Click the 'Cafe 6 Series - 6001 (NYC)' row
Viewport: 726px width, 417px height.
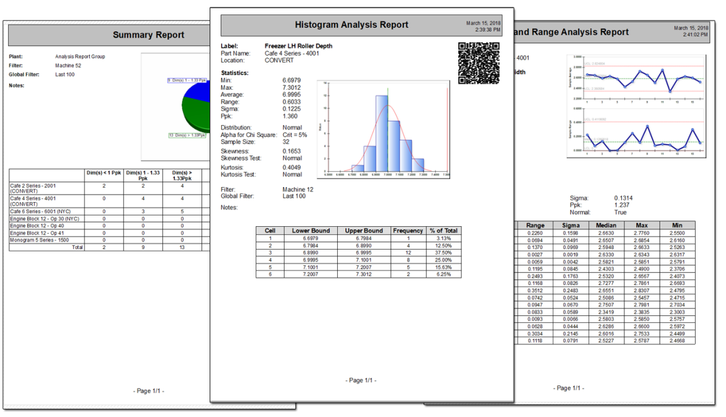click(x=109, y=211)
